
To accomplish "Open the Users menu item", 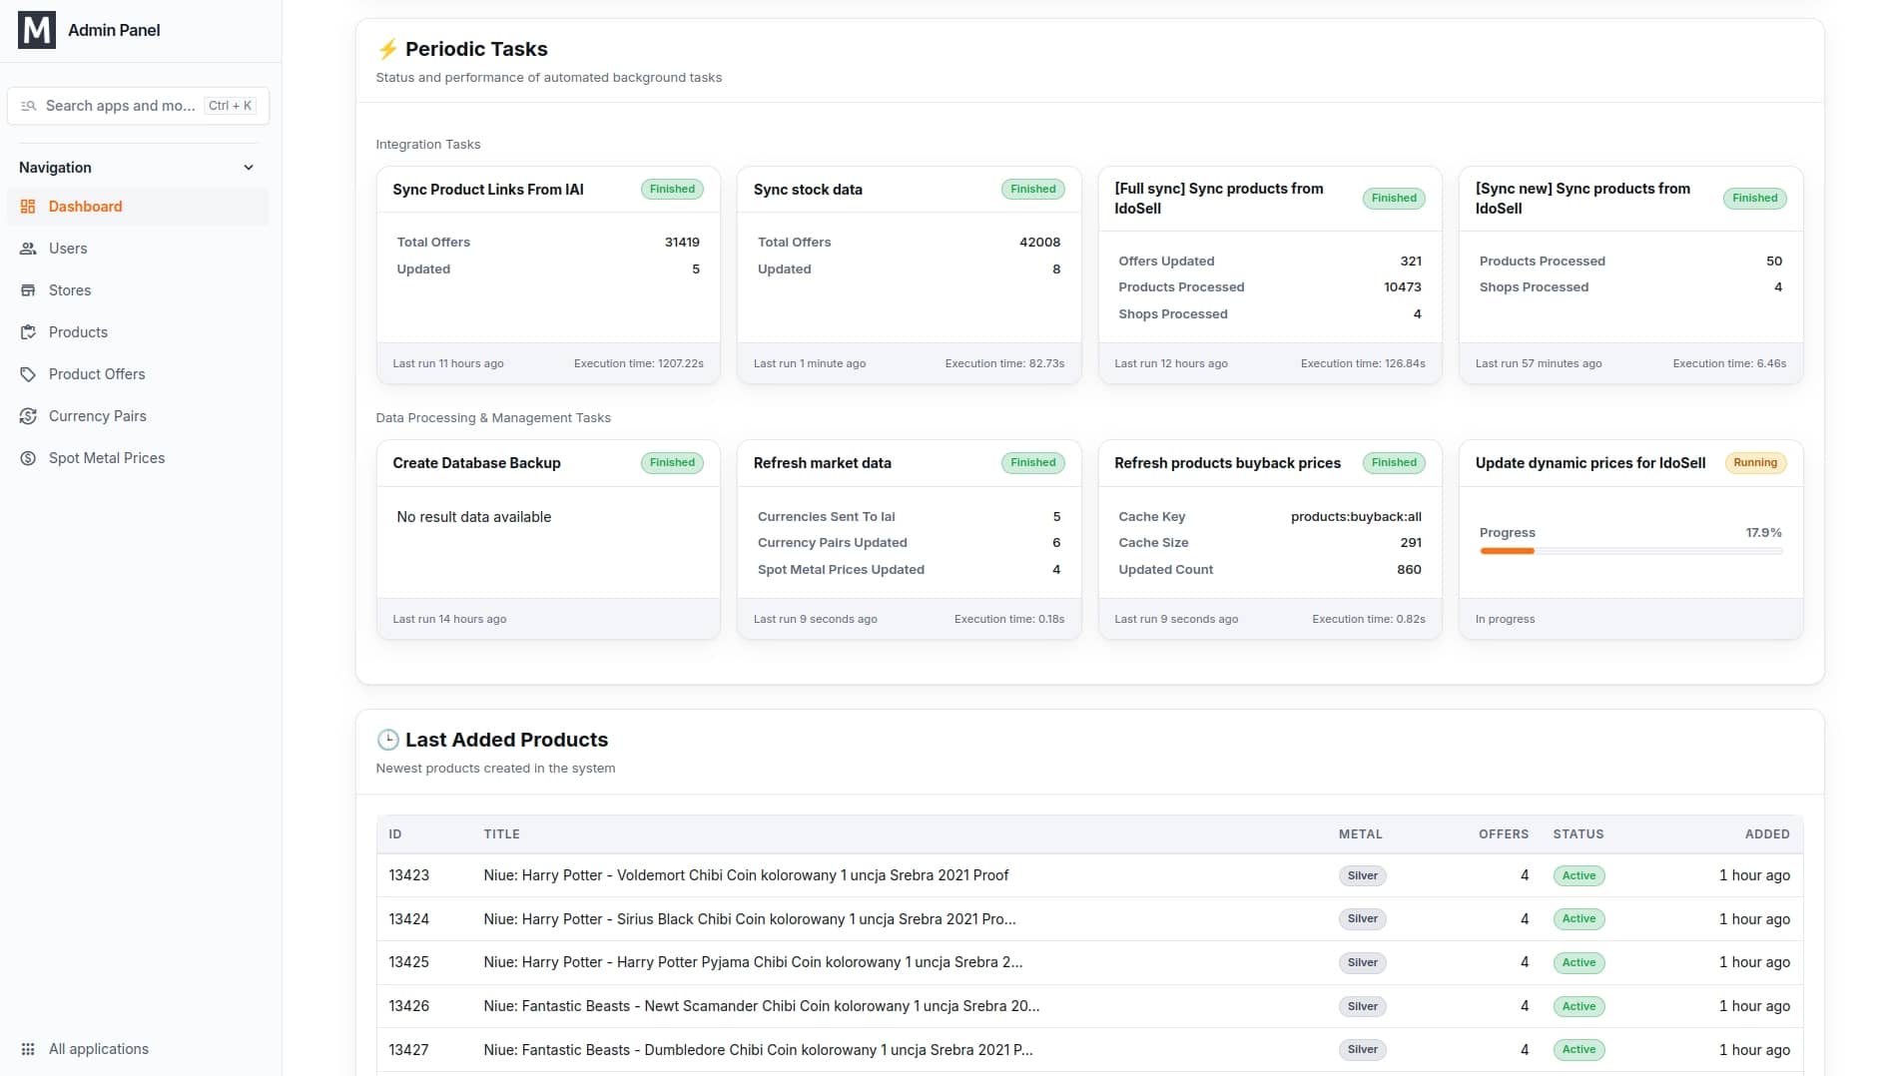I will coord(68,249).
